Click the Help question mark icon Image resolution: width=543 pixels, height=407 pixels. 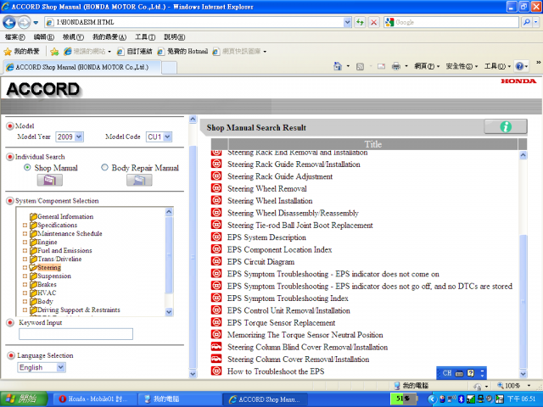pyautogui.click(x=519, y=66)
